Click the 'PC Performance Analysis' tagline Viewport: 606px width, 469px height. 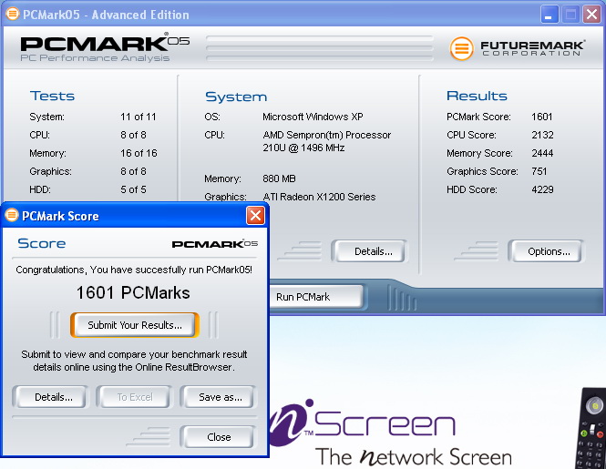click(x=95, y=58)
